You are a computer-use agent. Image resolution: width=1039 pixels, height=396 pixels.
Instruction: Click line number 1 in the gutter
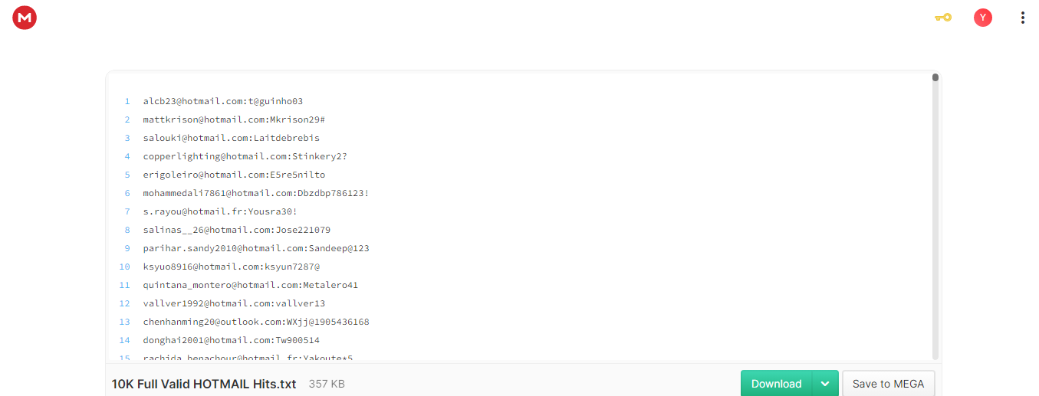(x=127, y=101)
